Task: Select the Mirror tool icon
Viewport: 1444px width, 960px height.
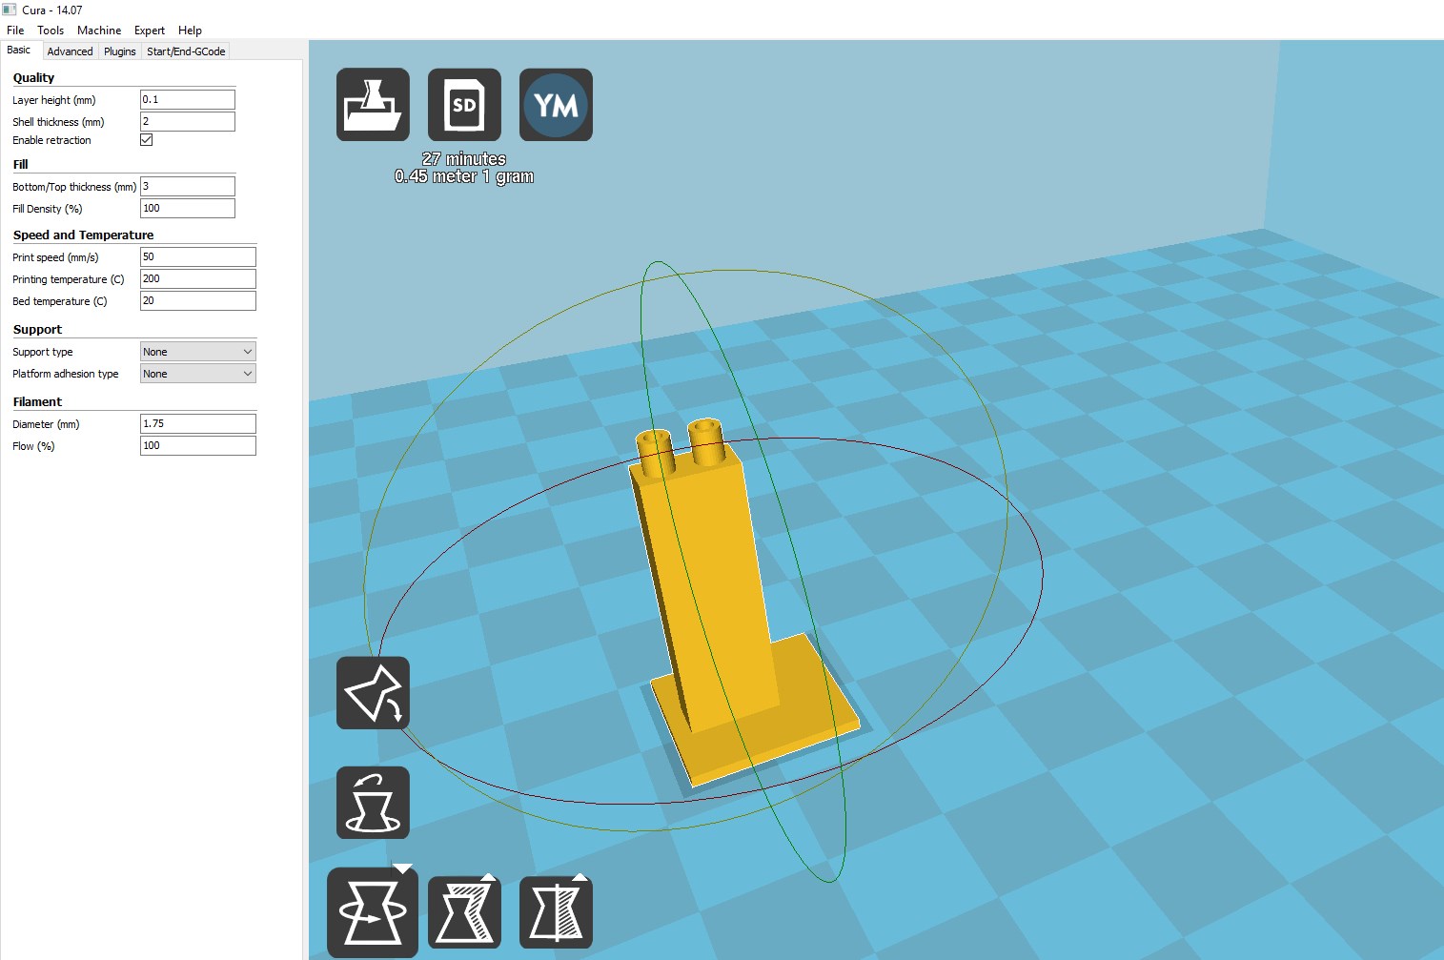Action: (556, 912)
